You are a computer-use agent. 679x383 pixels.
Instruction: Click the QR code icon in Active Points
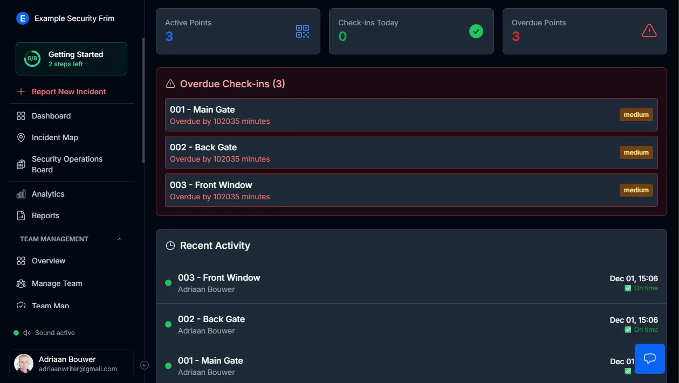pyautogui.click(x=303, y=31)
